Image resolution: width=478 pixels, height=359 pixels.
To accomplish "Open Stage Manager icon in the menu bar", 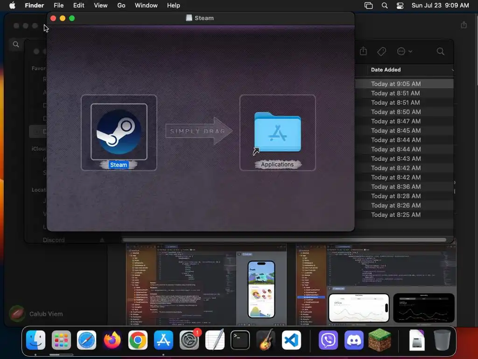I will (369, 6).
